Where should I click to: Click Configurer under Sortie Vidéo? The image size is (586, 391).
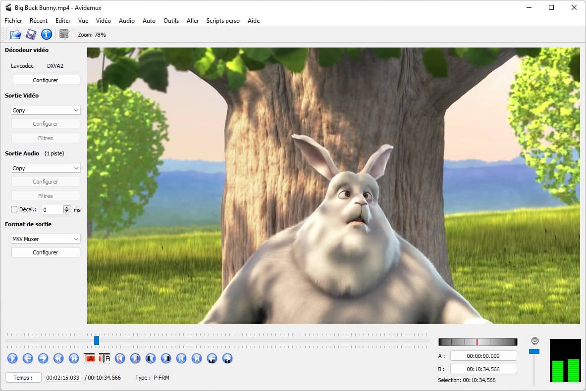(x=46, y=124)
